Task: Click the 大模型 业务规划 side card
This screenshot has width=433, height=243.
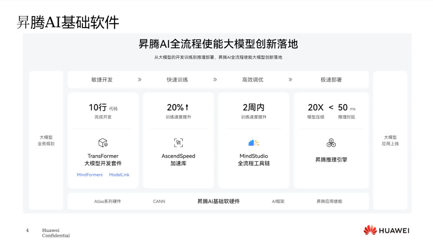Action: click(46, 140)
